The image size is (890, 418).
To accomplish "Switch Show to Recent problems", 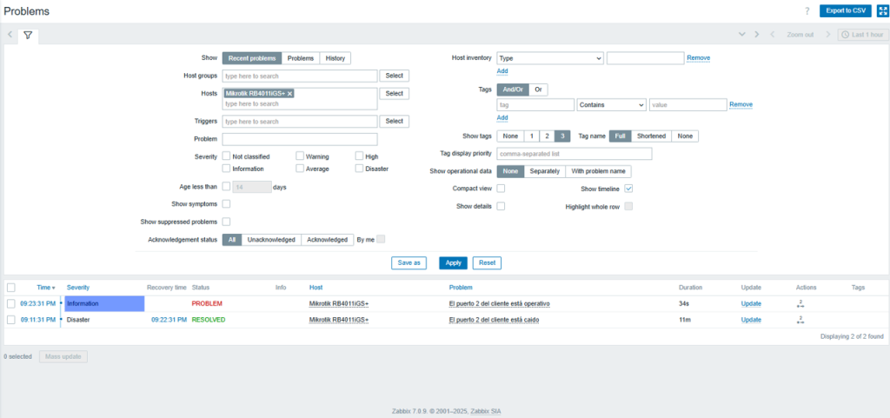I will (x=251, y=58).
